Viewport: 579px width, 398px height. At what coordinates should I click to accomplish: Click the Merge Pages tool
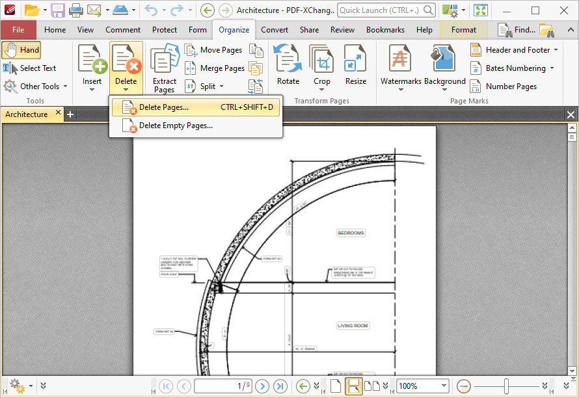click(x=214, y=68)
